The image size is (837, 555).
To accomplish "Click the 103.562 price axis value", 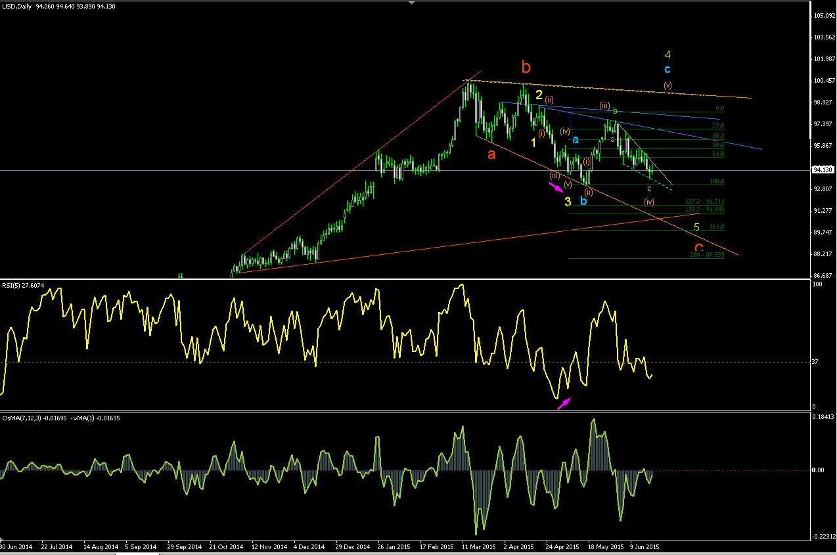I will (823, 37).
